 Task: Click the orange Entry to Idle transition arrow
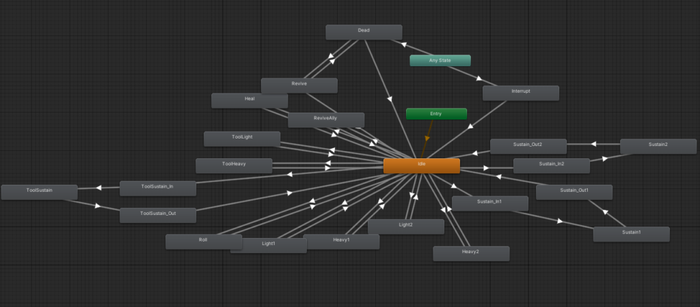coord(427,138)
